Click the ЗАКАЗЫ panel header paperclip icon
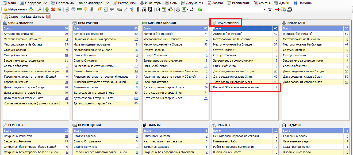Viewport: 353px width, 155px height. click(x=144, y=125)
